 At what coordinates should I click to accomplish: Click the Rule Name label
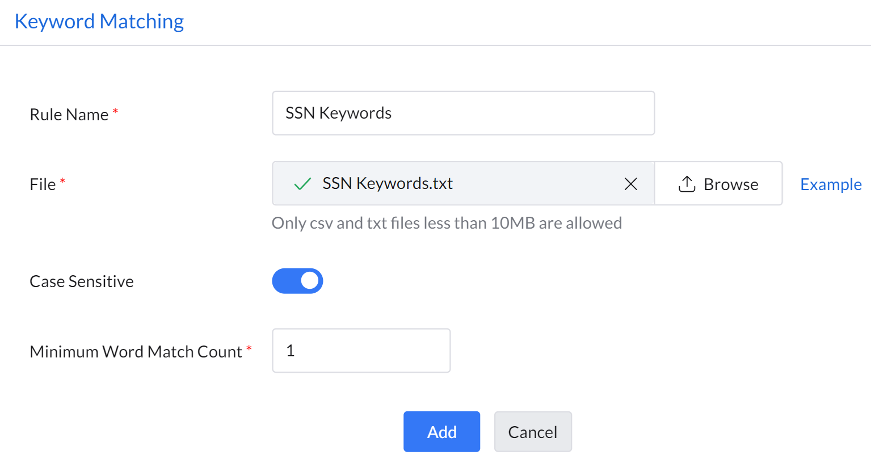(69, 115)
